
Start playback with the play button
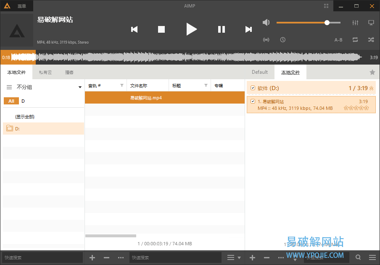[191, 29]
